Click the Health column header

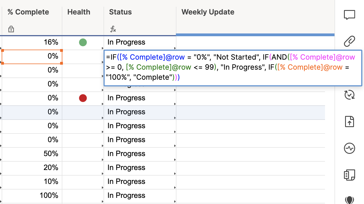click(79, 12)
